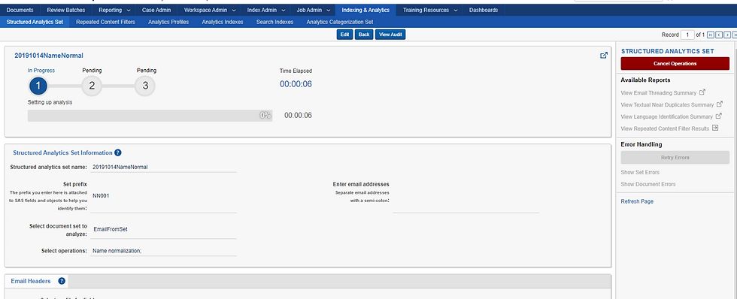This screenshot has height=299, width=737.
Task: Switch to Analytics Indexes subtab
Action: click(x=223, y=22)
